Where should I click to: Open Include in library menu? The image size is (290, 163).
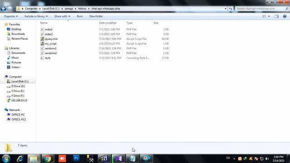tap(36, 16)
